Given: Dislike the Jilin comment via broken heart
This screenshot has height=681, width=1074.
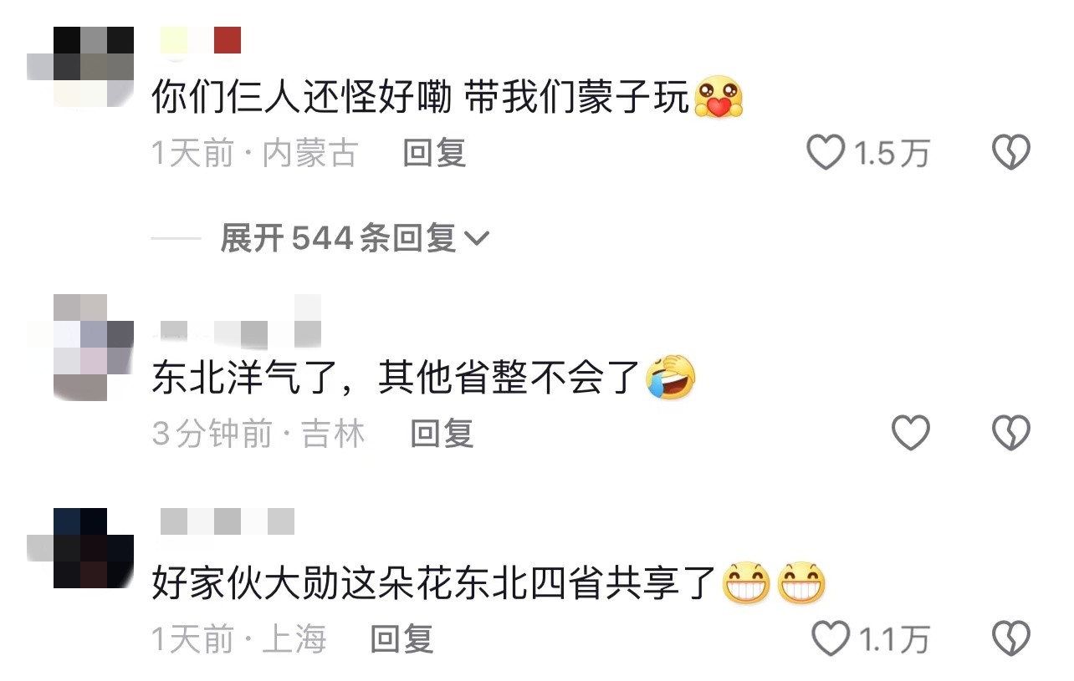Looking at the screenshot, I should (x=1010, y=433).
